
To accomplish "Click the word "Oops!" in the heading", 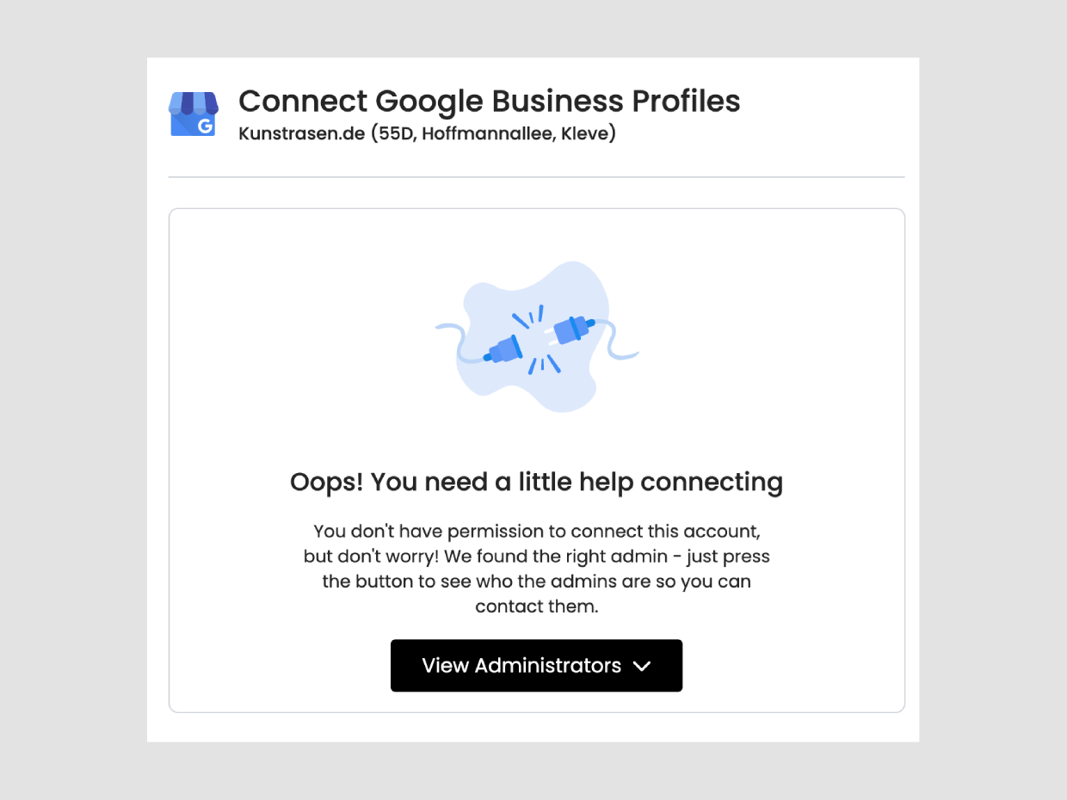I will tap(325, 482).
